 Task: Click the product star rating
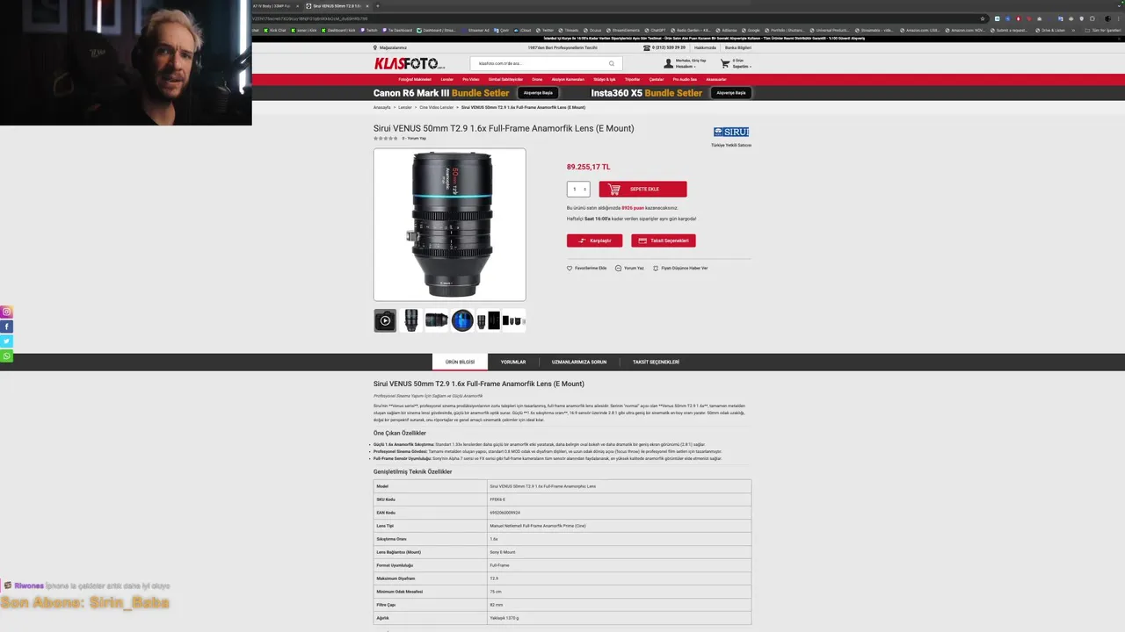(386, 138)
